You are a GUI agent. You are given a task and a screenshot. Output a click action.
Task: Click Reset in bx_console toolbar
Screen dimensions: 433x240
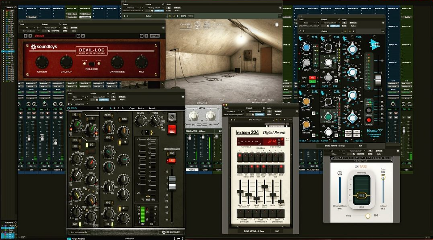pos(152,108)
